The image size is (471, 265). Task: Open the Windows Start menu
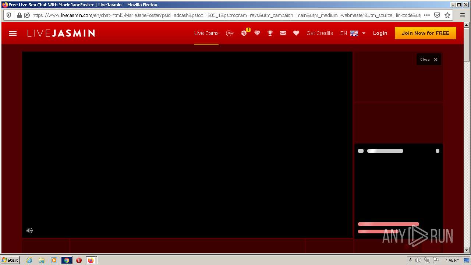pos(10,260)
